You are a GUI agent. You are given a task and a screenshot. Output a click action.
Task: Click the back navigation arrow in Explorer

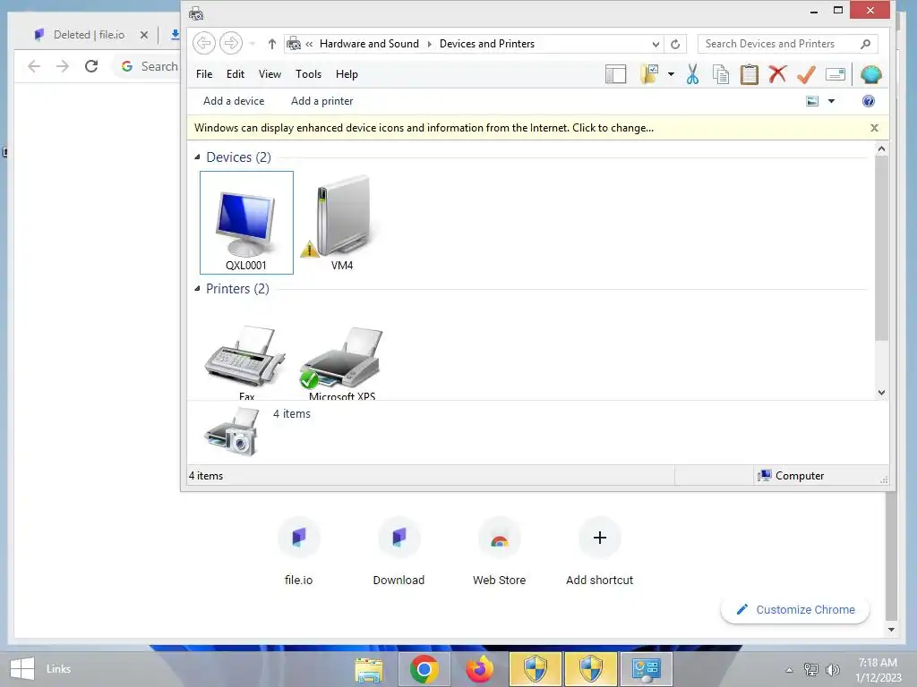pyautogui.click(x=203, y=43)
